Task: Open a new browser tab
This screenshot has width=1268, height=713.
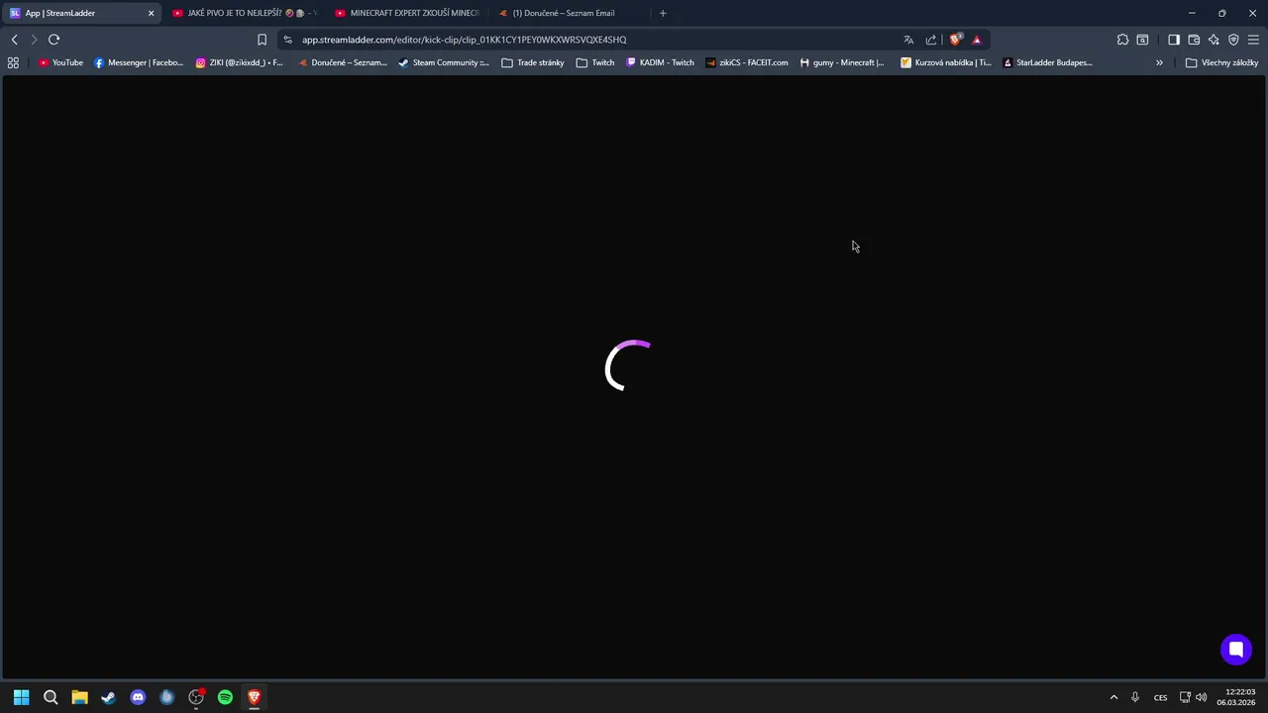Action: (663, 13)
